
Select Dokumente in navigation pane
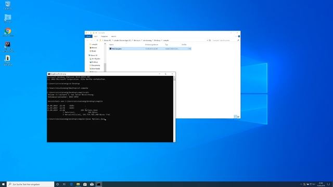pos(95,65)
